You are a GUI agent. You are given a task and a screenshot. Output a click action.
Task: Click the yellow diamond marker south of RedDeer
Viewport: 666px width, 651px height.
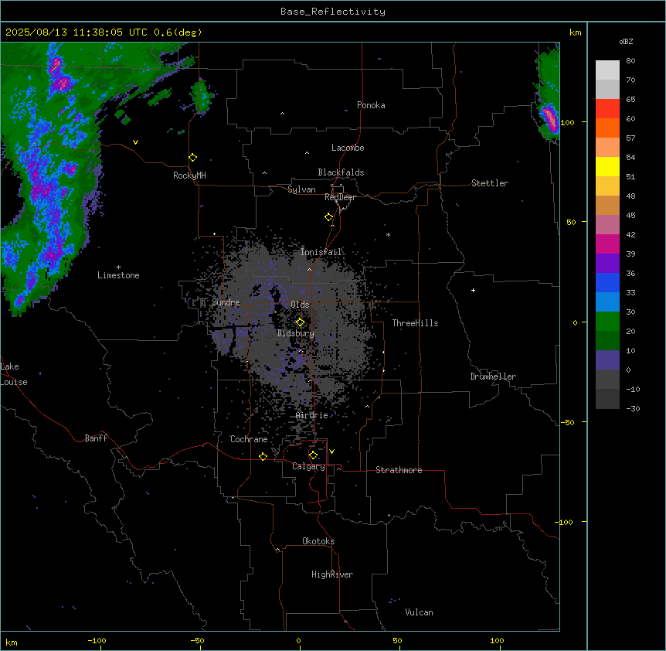[x=328, y=217]
